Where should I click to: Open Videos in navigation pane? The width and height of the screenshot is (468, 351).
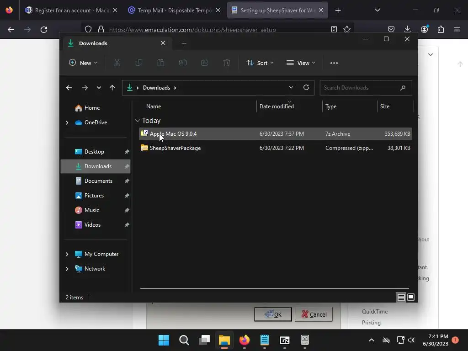pos(96,225)
